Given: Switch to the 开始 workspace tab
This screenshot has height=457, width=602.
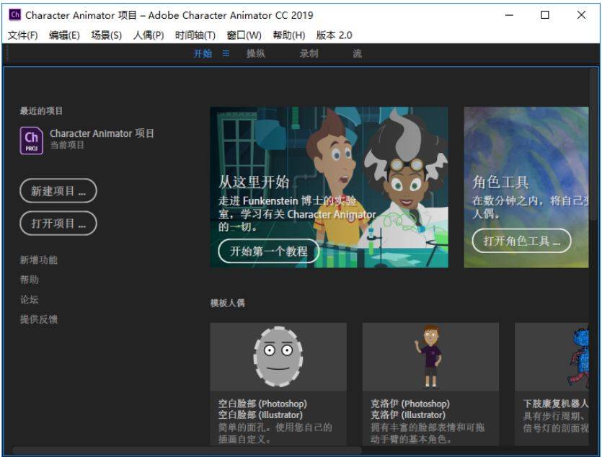Looking at the screenshot, I should pos(203,53).
